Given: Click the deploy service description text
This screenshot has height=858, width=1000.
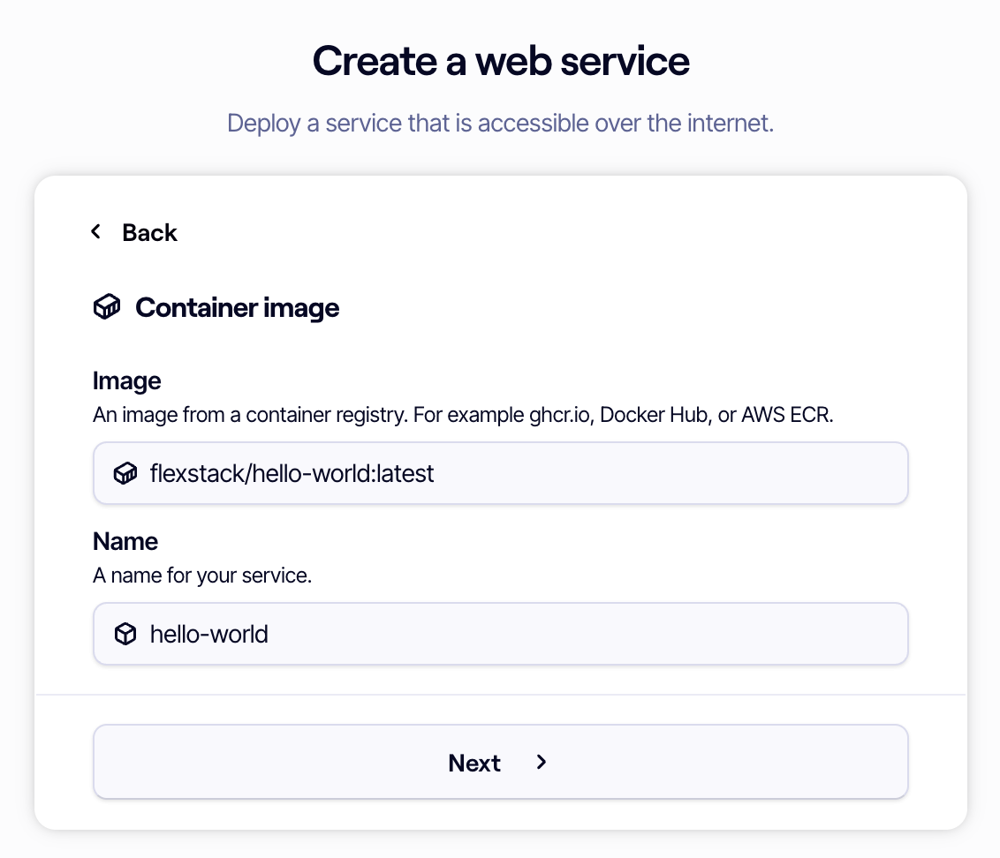Looking at the screenshot, I should pos(500,123).
